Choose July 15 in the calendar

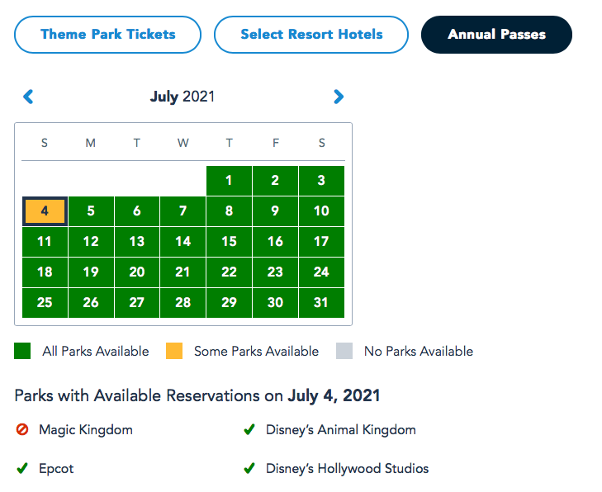(x=229, y=242)
